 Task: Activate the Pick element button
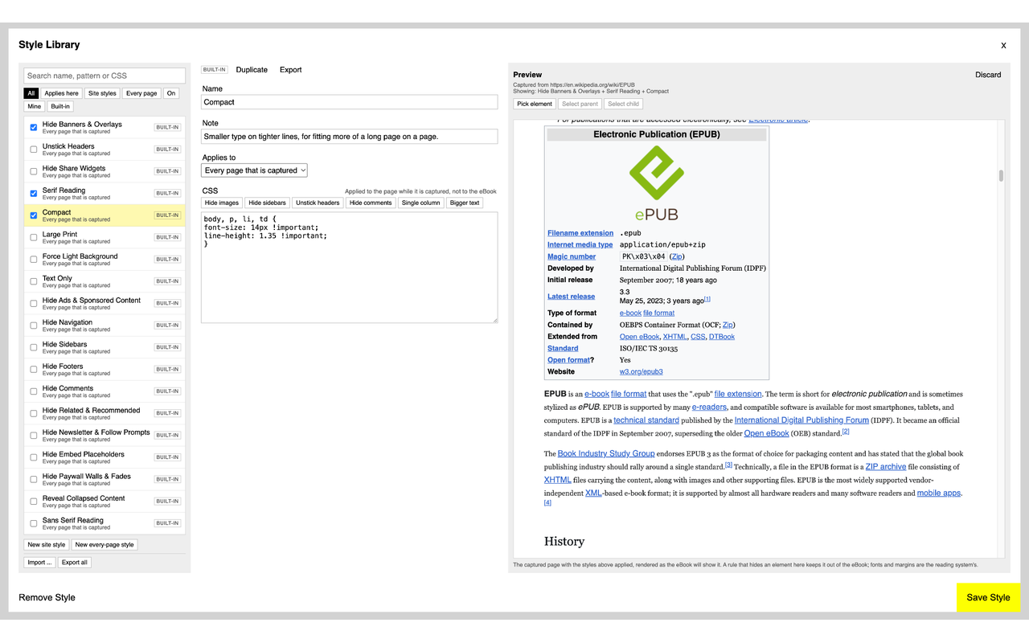[x=535, y=104]
